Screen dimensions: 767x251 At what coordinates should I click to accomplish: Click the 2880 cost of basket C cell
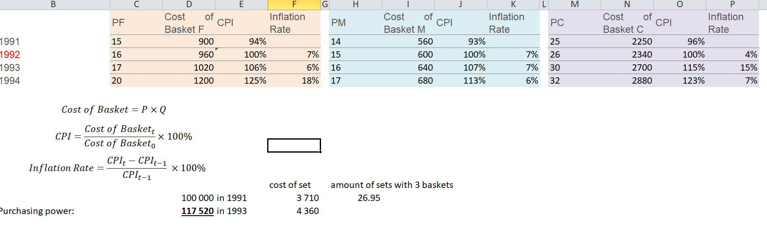point(627,81)
